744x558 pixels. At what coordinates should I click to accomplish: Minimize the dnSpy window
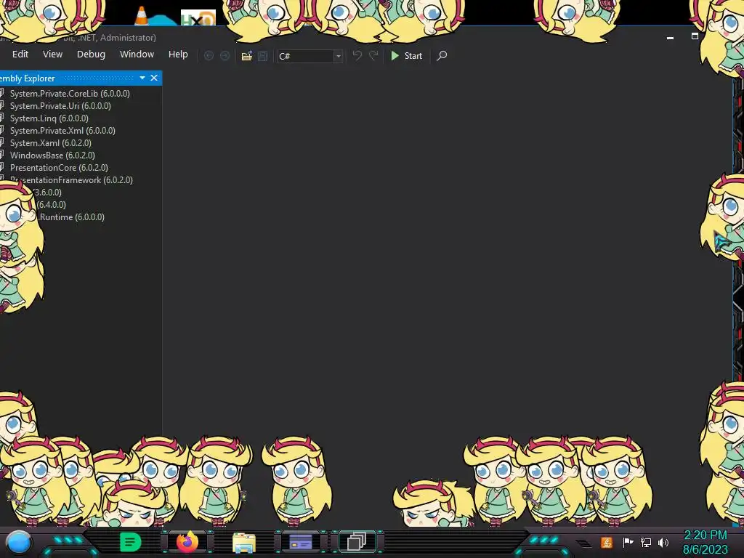(670, 38)
